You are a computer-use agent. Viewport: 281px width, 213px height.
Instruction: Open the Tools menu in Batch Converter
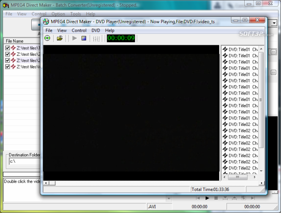point(76,14)
